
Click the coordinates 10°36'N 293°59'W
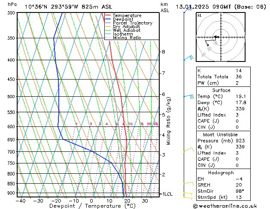click(52, 7)
